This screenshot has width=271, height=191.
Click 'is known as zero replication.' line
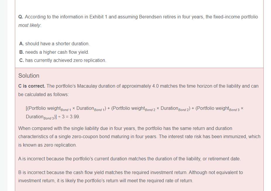pos(47,145)
